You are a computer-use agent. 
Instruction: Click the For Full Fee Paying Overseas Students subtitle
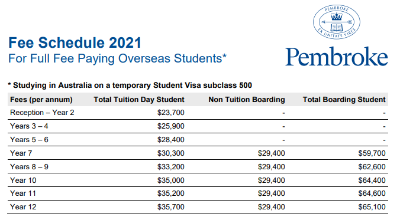[117, 58]
